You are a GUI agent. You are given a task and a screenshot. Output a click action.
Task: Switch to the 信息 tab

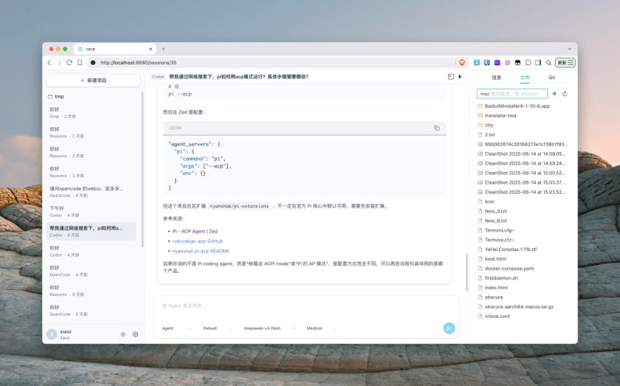496,78
